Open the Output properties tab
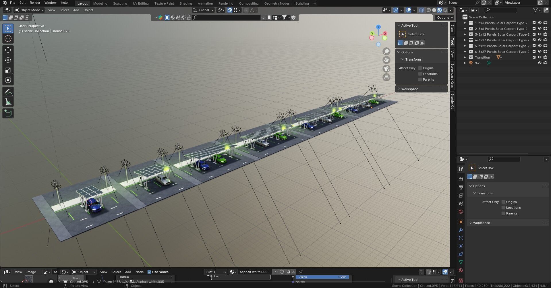 (461, 187)
